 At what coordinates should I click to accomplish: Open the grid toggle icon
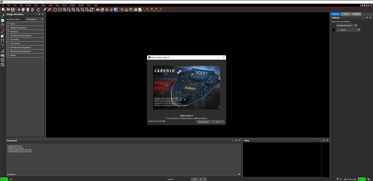(122, 10)
